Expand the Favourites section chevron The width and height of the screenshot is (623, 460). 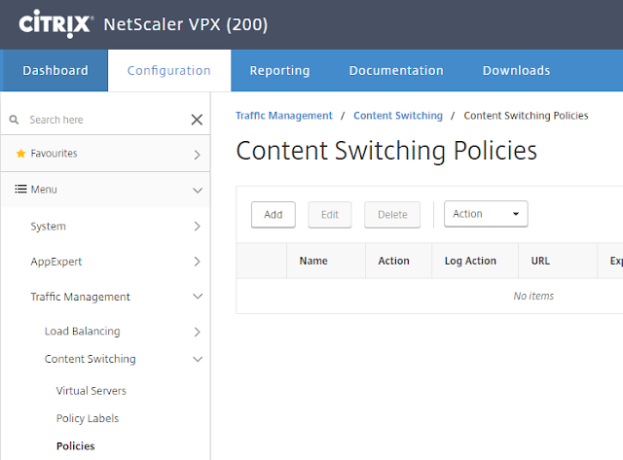click(197, 154)
